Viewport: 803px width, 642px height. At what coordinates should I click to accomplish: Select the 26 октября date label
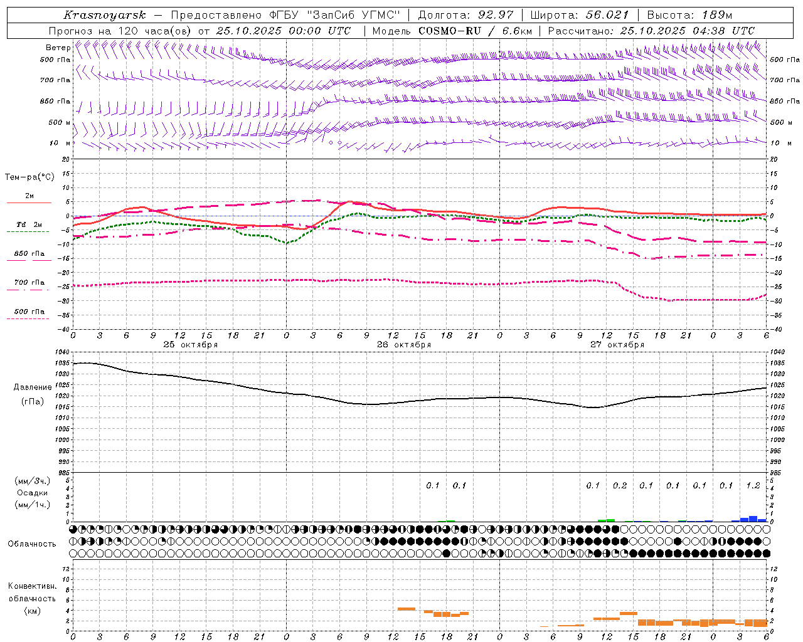(404, 344)
